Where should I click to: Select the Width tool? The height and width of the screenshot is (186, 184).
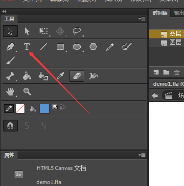(x=93, y=76)
